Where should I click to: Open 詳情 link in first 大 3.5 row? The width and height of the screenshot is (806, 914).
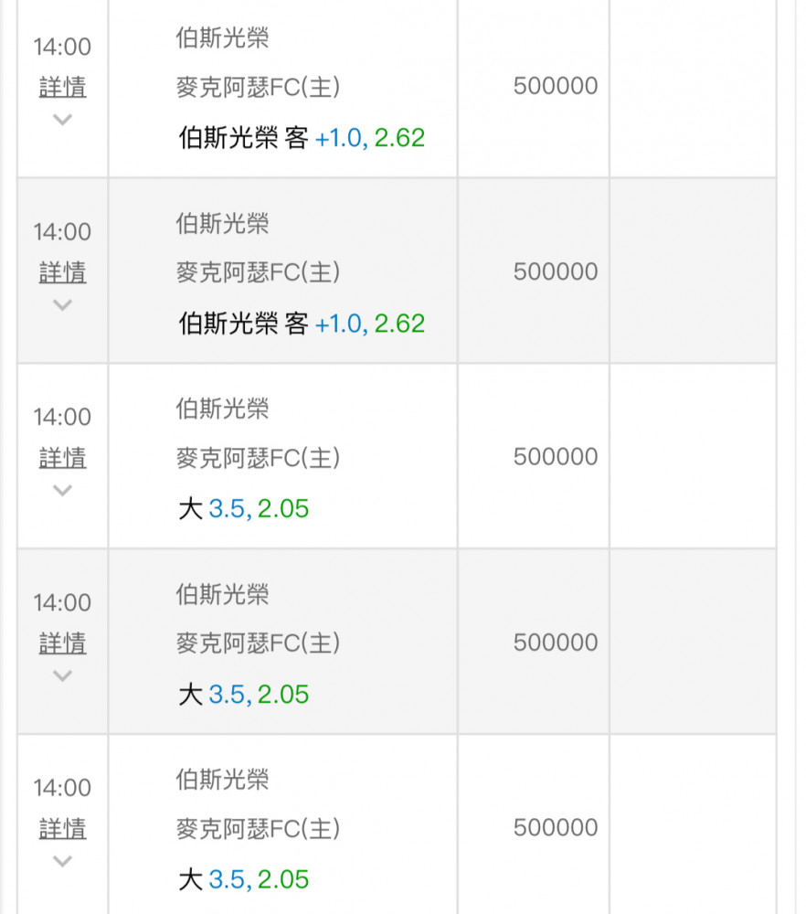pos(62,458)
